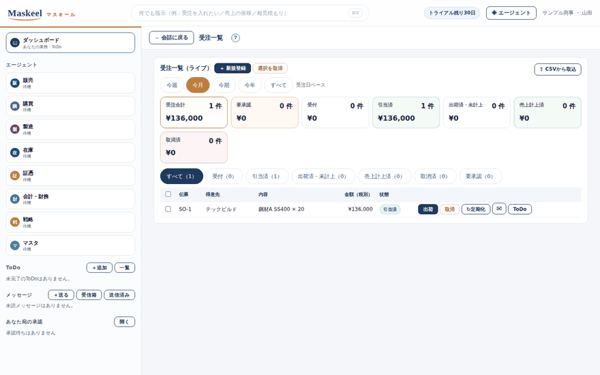The height and width of the screenshot is (375, 600).
Task: Switch to the 受付 (0) status tab
Action: click(223, 177)
